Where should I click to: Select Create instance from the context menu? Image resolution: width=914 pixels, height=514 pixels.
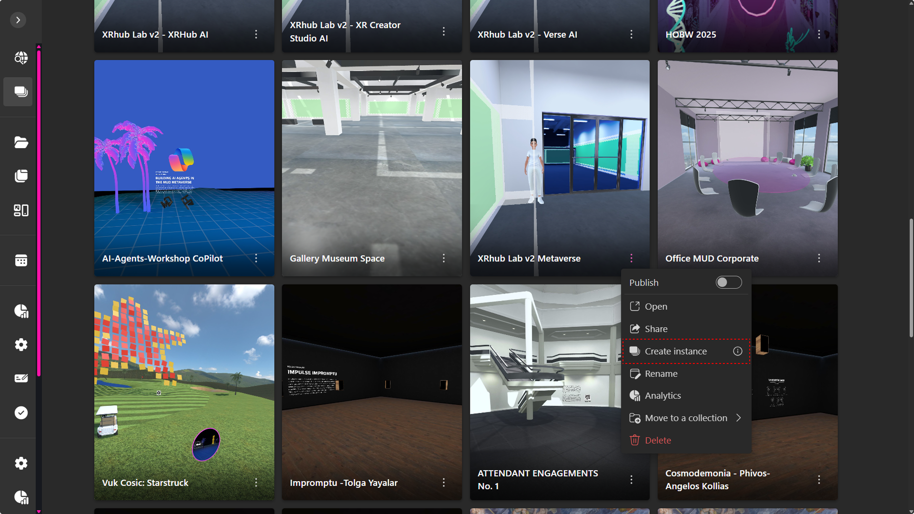coord(675,351)
